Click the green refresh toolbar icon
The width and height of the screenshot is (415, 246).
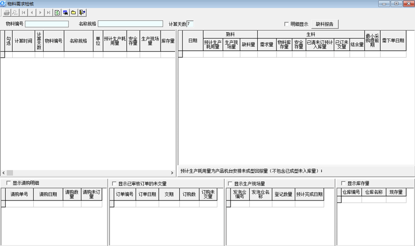pos(57,13)
